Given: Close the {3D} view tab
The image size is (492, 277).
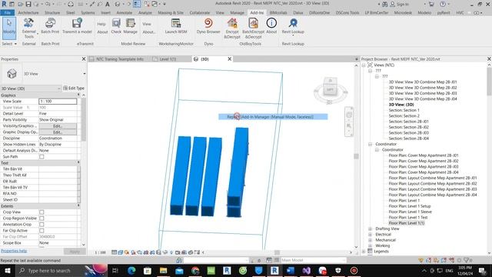Looking at the screenshot, I should tap(229, 58).
